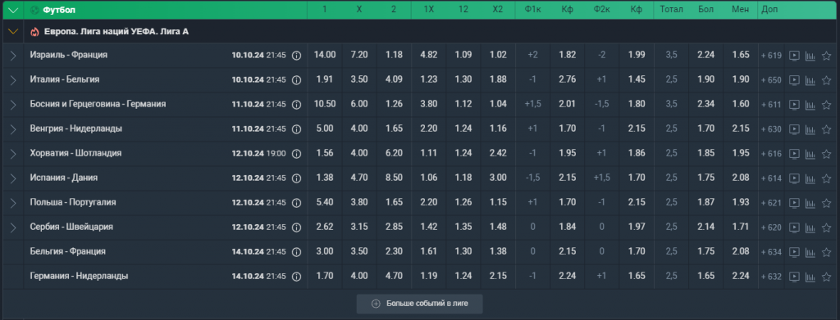Image resolution: width=840 pixels, height=320 pixels.
Task: Click the Ф1к column header
Action: pyautogui.click(x=532, y=10)
